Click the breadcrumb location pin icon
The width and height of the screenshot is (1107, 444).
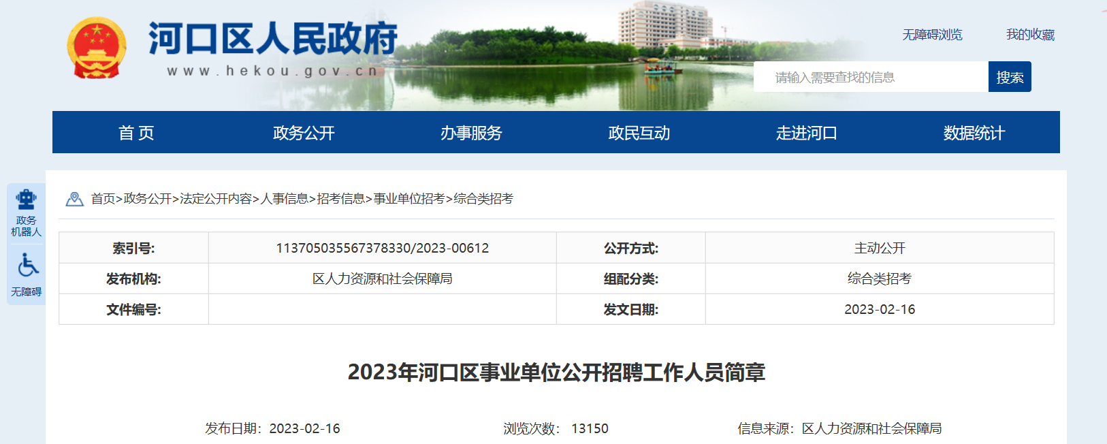74,199
